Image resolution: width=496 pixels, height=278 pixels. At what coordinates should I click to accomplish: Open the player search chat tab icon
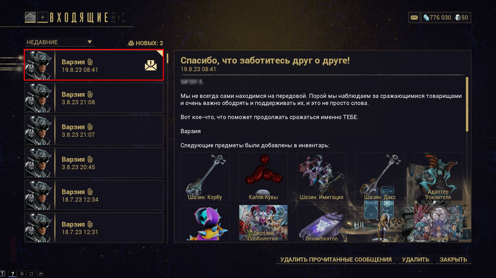(x=22, y=274)
